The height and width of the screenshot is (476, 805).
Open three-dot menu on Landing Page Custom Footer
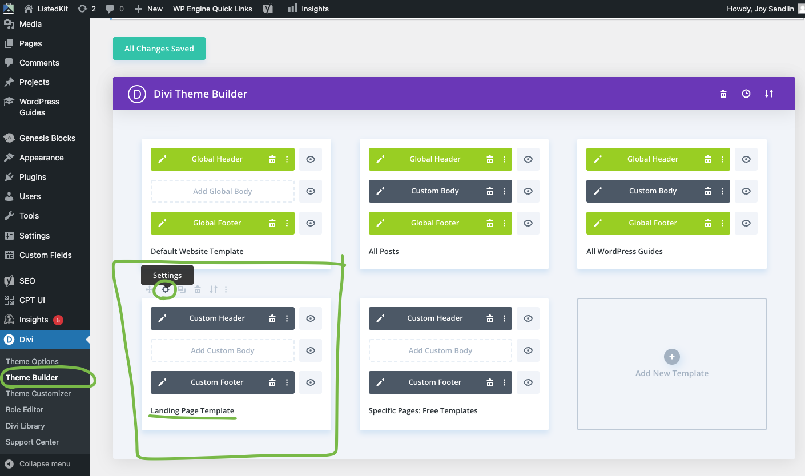(x=287, y=382)
